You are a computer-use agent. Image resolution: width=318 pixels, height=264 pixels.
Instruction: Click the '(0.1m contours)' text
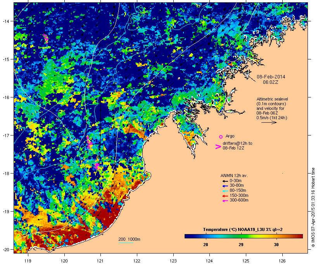(x=271, y=104)
